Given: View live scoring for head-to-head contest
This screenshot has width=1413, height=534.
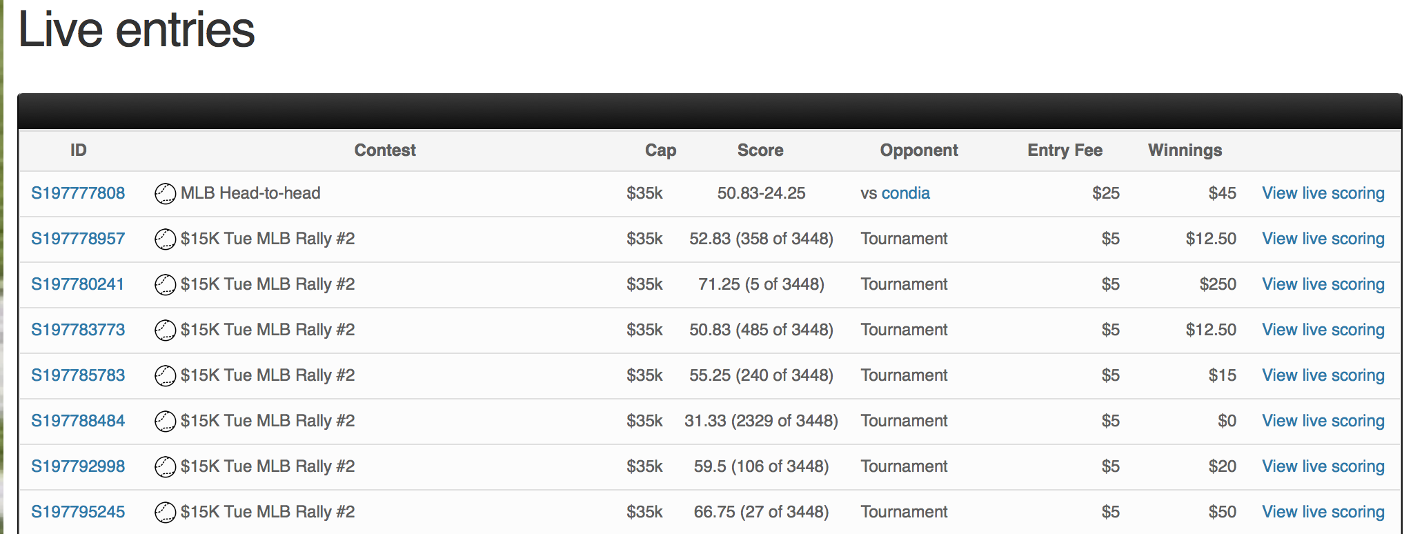Looking at the screenshot, I should click(x=1323, y=193).
